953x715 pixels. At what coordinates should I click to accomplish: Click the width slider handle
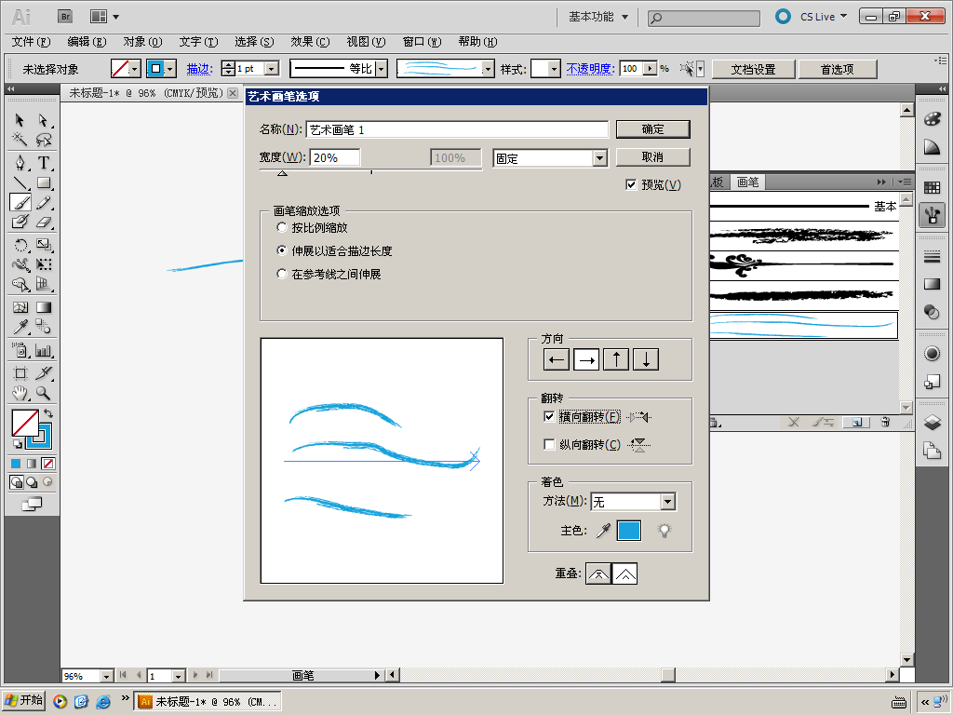282,173
